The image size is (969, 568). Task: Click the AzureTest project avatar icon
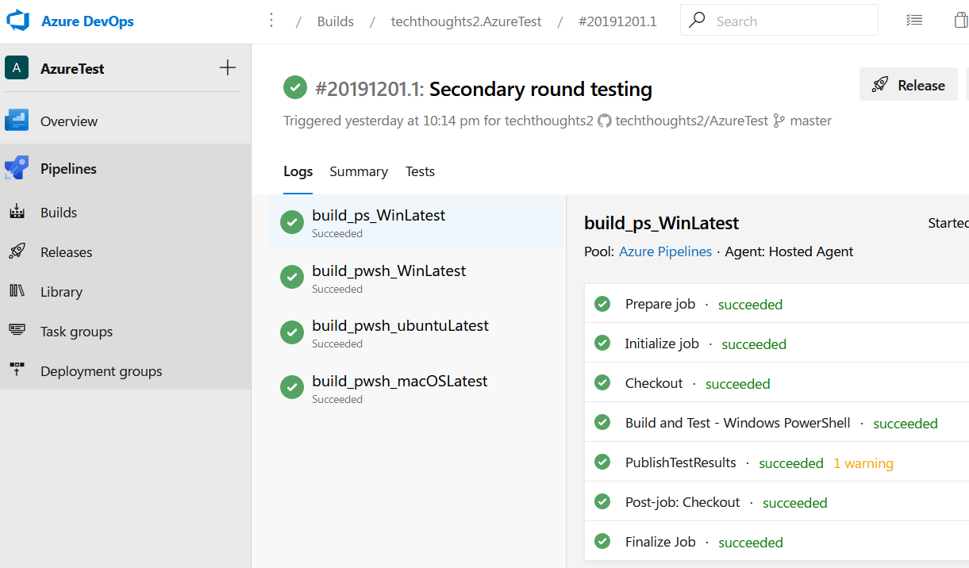tap(17, 68)
